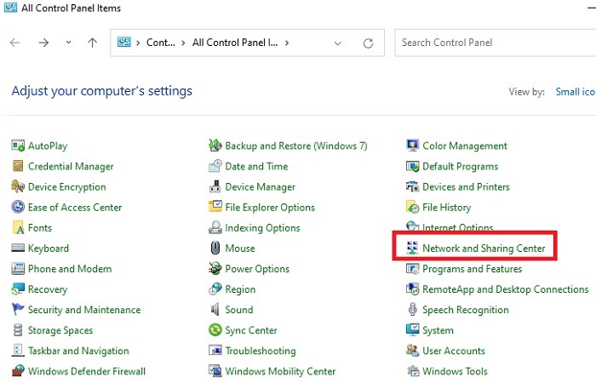The image size is (596, 383).
Task: Expand recent locations dropdown arrow
Action: pyautogui.click(x=68, y=43)
